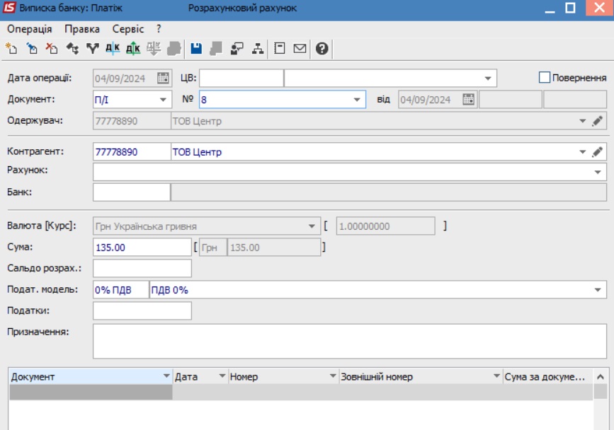Click the edit record toolbar icon
The width and height of the screenshot is (614, 430).
coord(32,49)
